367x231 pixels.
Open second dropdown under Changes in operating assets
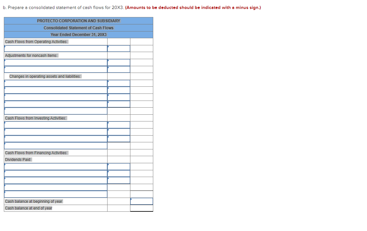pos(56,90)
